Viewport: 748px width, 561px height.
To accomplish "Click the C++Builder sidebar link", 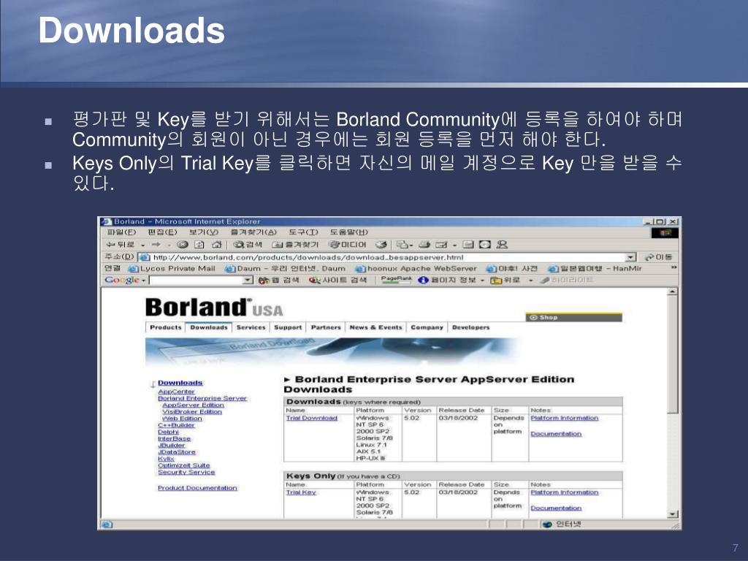I will 177,425.
